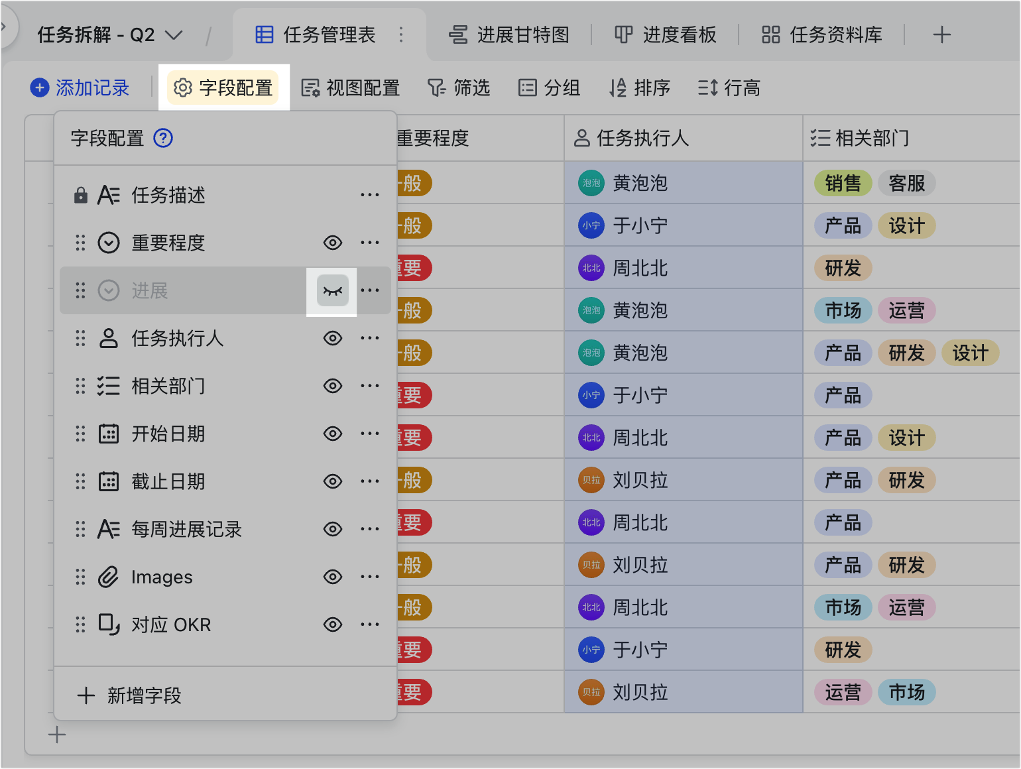
Task: Open the 排序 sort option
Action: (x=640, y=88)
